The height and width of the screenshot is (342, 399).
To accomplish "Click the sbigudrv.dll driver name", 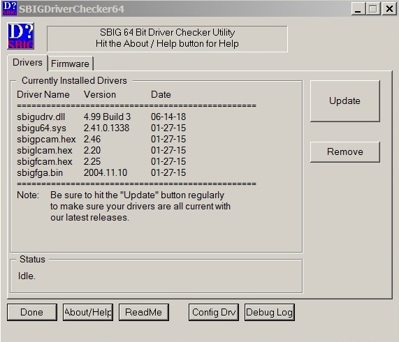I will click(x=41, y=117).
